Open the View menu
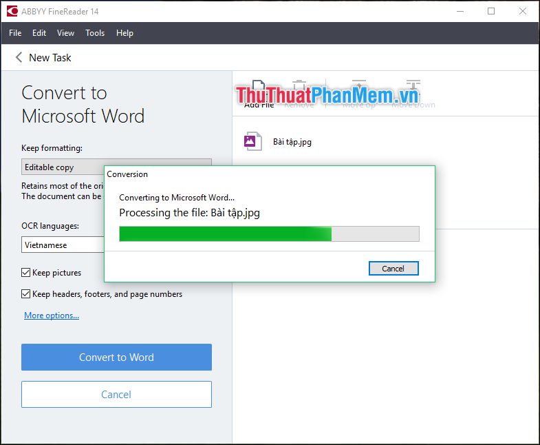Screen dimensions: 540x445 (65, 33)
